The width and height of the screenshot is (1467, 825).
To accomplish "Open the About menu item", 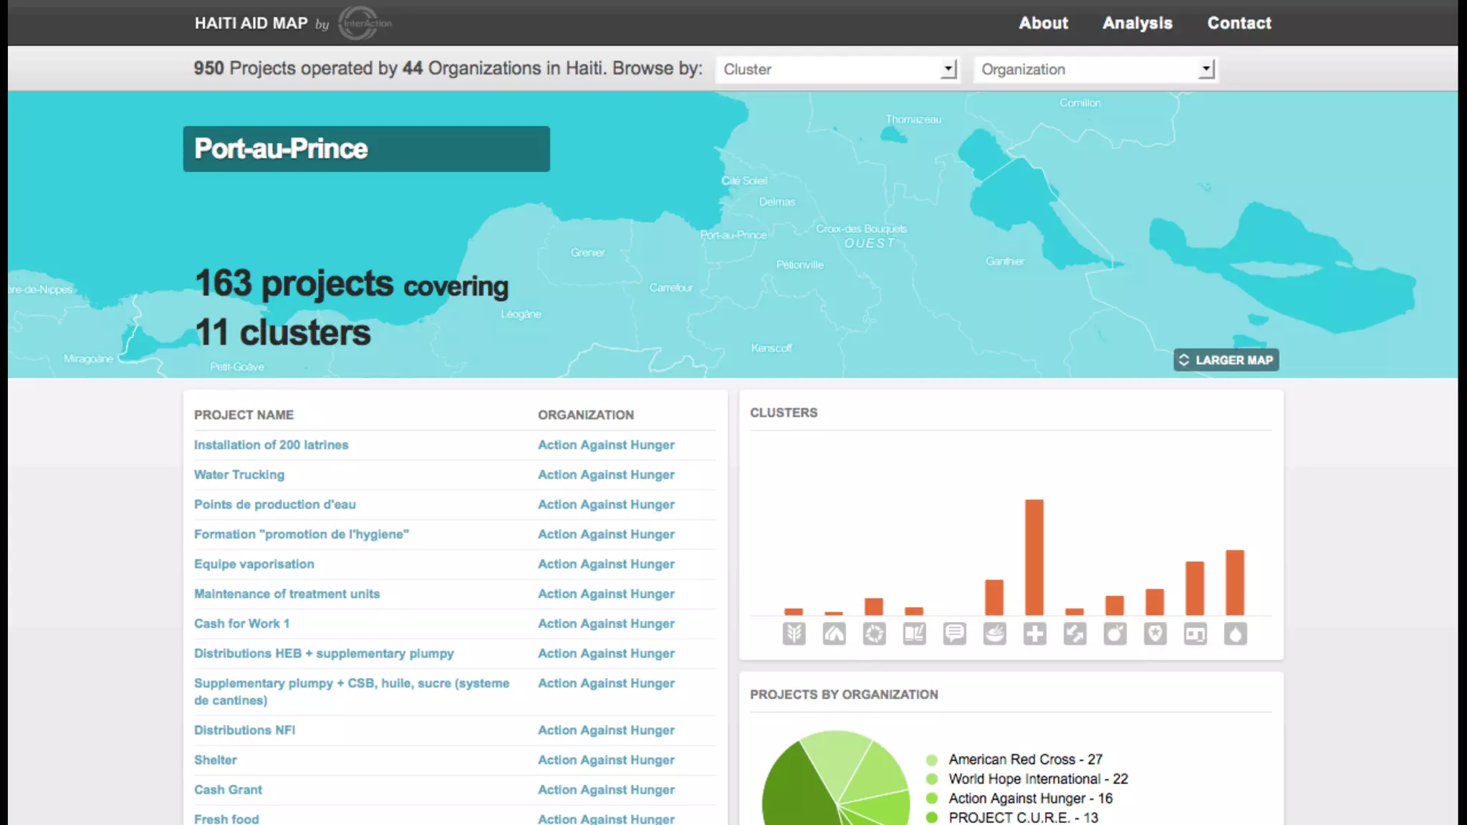I will pos(1043,23).
